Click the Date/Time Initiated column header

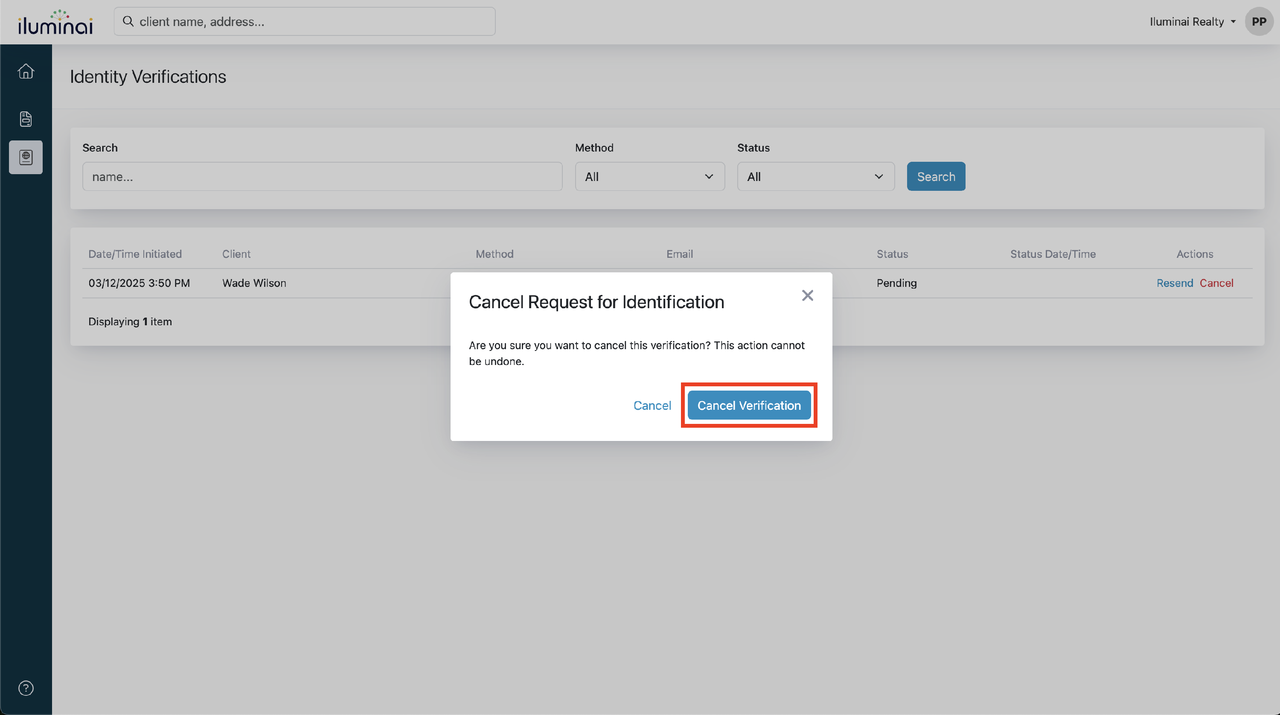coord(135,254)
